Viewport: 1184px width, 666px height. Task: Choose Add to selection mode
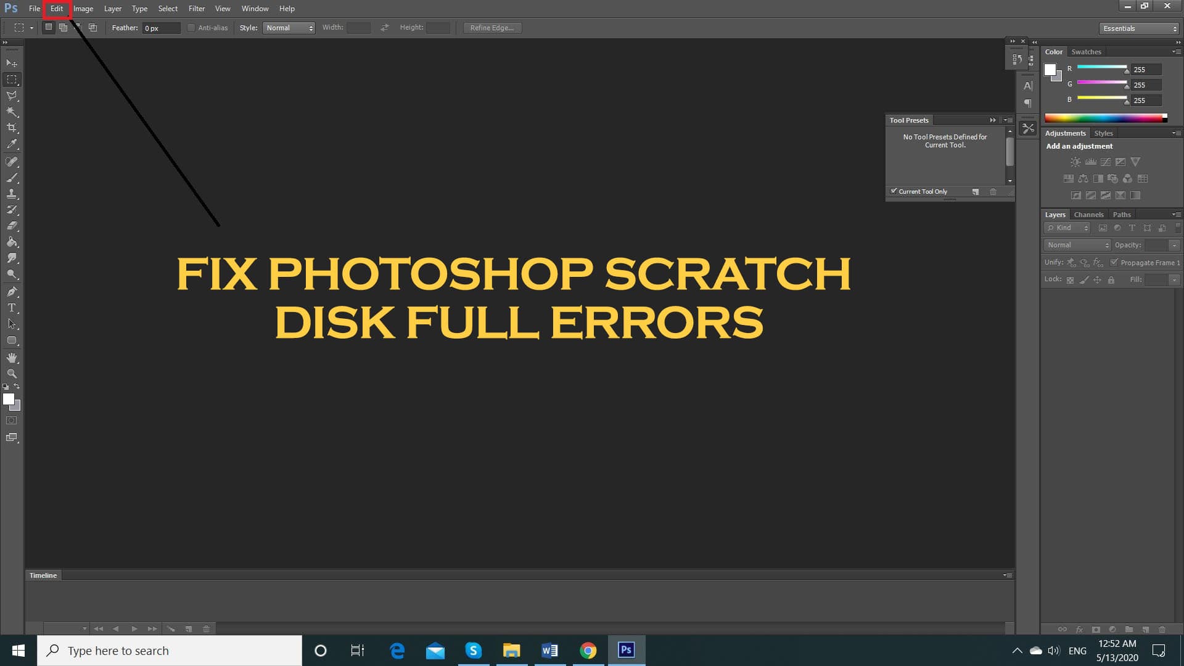pos(64,27)
